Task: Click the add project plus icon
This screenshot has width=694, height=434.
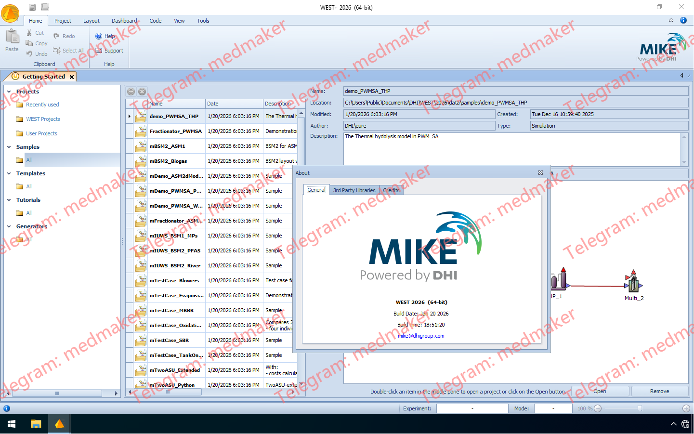Action: point(131,92)
